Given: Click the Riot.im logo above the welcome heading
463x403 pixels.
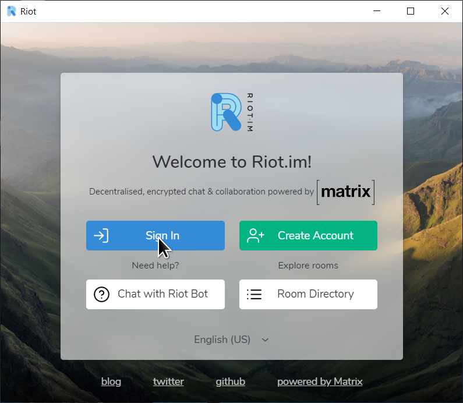Looking at the screenshot, I should [x=231, y=112].
